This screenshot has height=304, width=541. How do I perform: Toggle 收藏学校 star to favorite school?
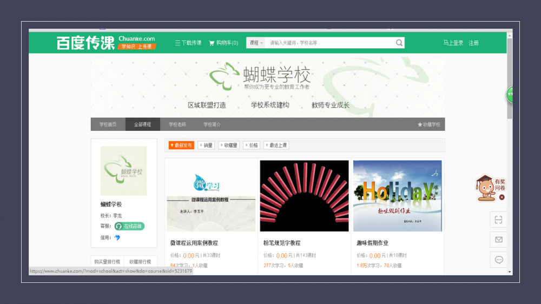(428, 124)
